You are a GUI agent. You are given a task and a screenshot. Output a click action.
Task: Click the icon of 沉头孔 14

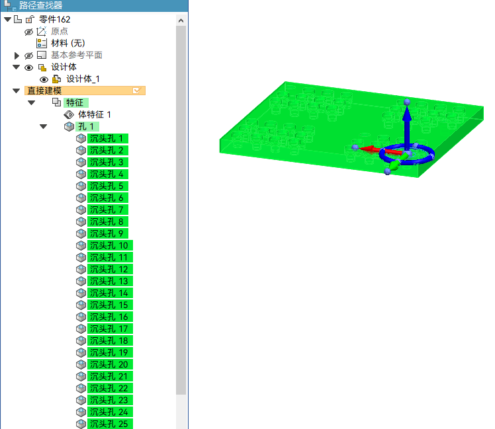(x=81, y=293)
